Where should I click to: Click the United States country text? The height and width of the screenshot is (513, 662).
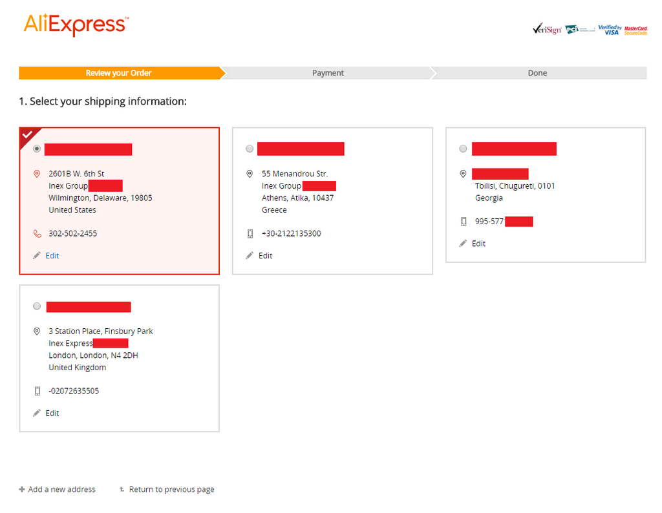click(72, 210)
